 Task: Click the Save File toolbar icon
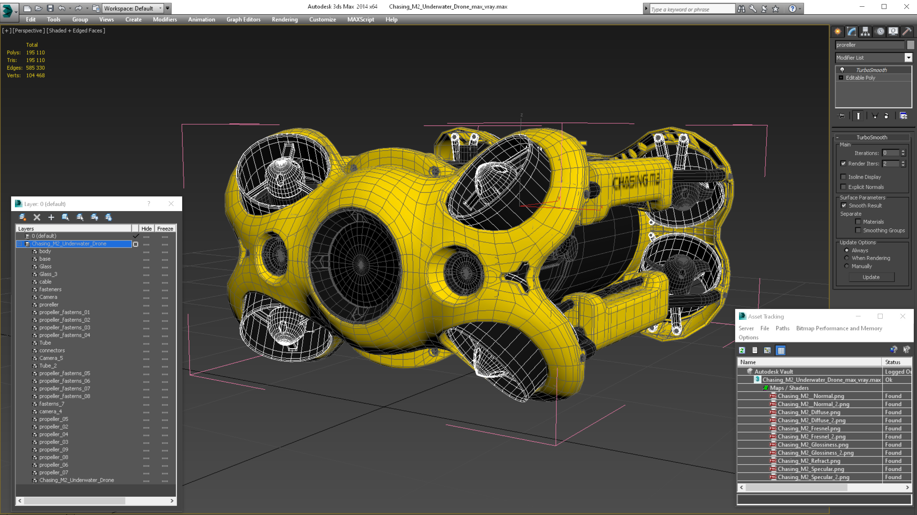(x=50, y=8)
